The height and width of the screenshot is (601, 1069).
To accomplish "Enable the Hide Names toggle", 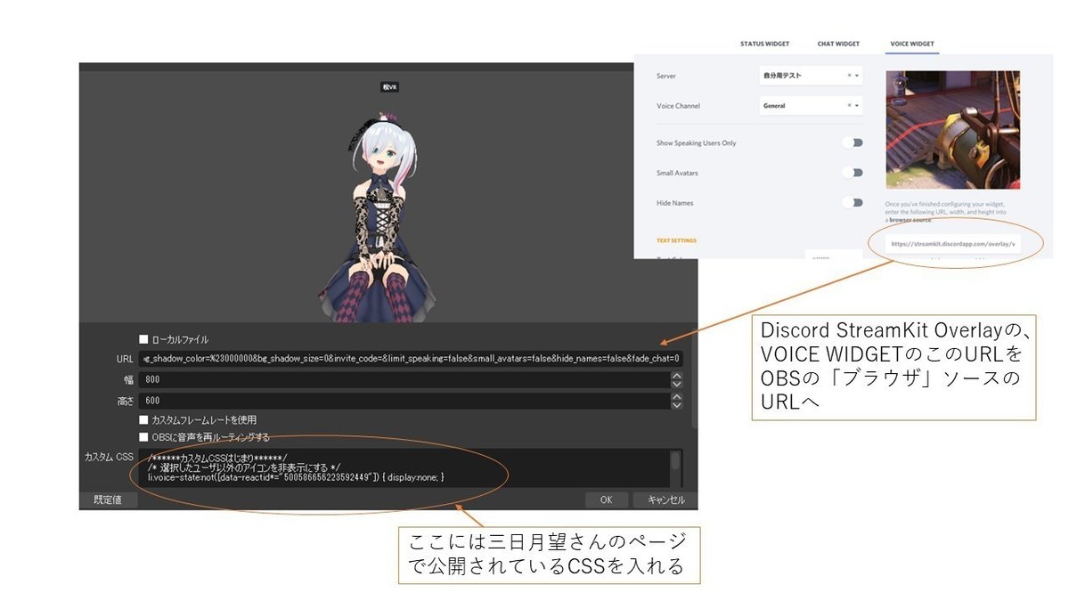I will (853, 202).
